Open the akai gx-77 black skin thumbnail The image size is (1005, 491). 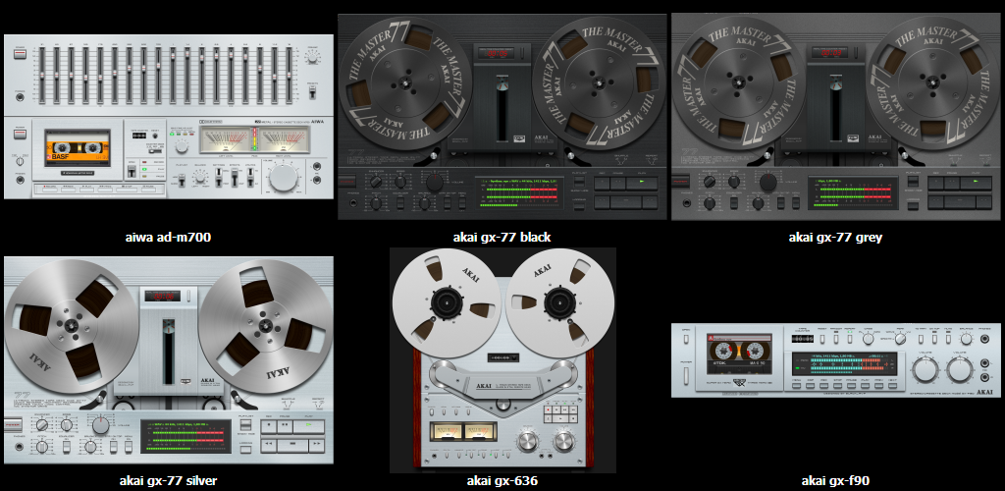[502, 117]
